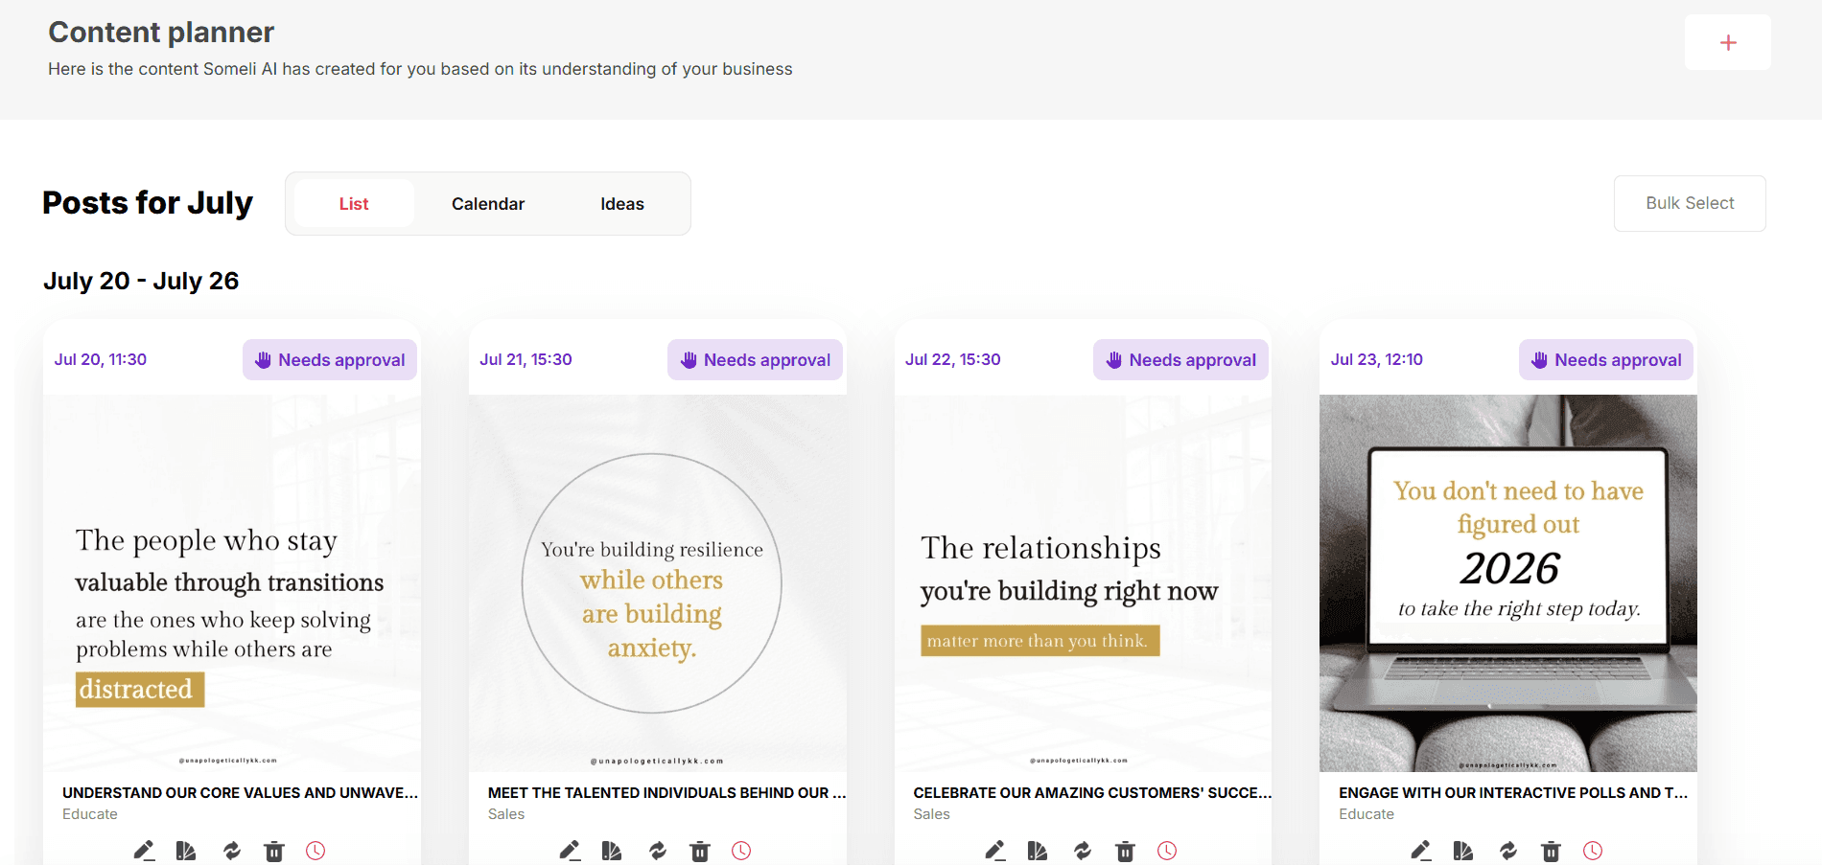Open the laptop 2026 post image

tap(1508, 583)
